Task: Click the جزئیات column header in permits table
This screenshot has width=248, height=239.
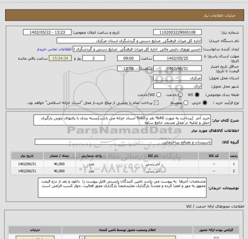Action: (x=35, y=230)
